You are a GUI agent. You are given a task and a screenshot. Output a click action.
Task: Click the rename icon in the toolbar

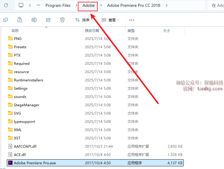pyautogui.click(x=34, y=20)
